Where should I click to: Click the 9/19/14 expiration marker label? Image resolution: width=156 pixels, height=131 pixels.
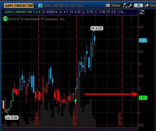coord(120,119)
